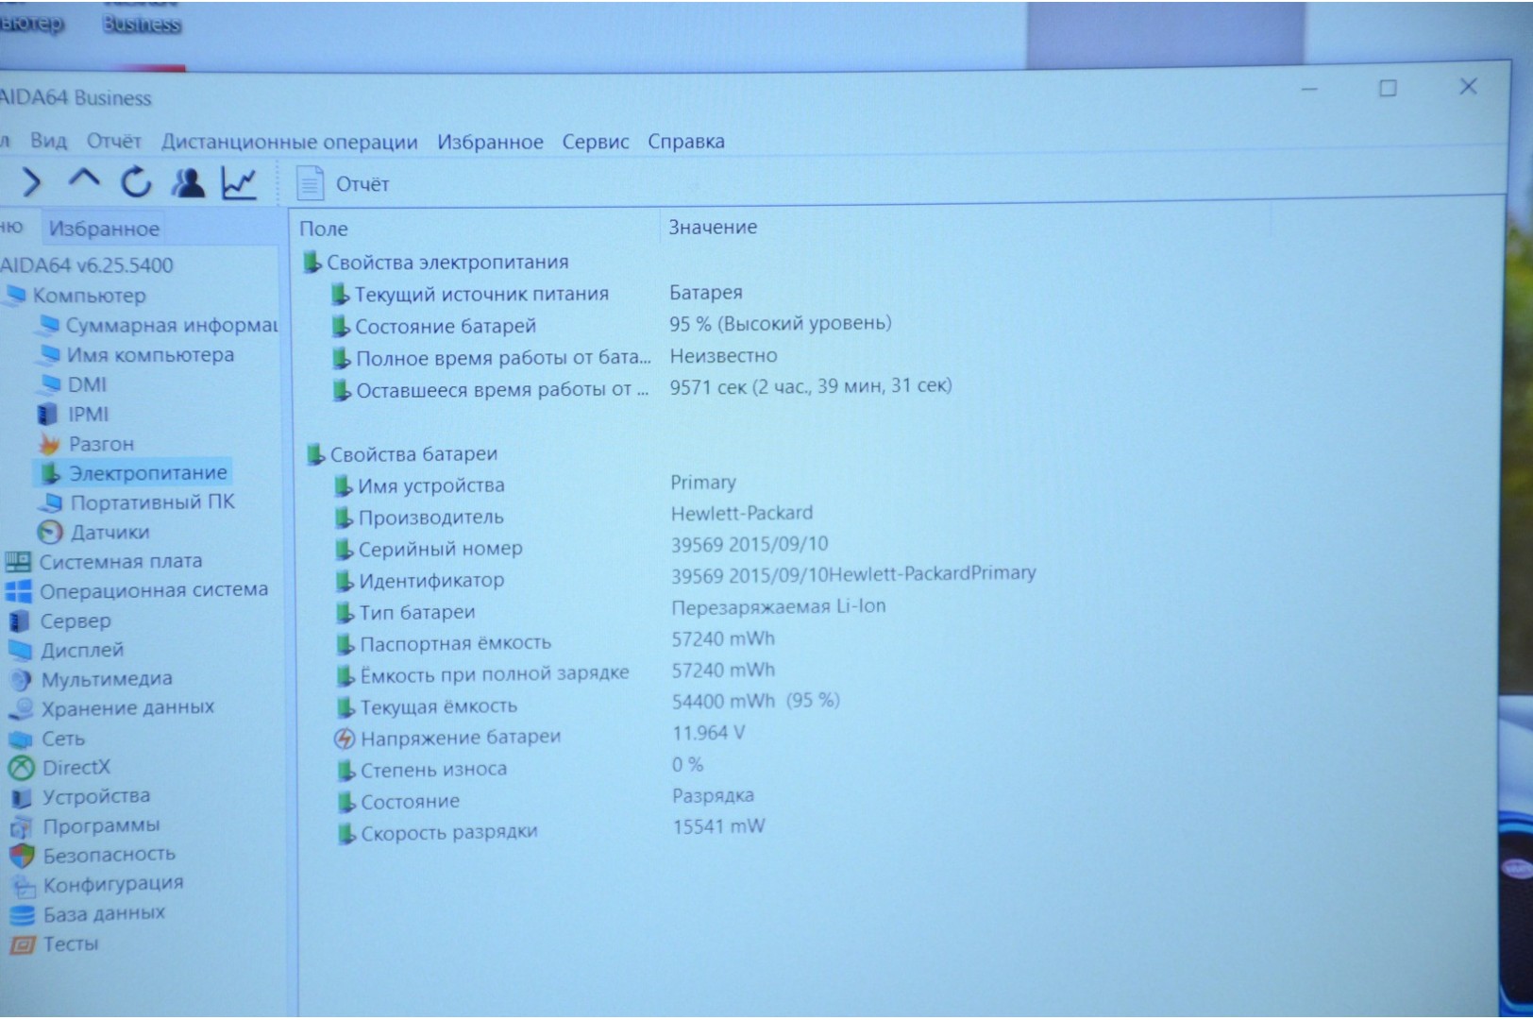The image size is (1533, 1020).
Task: Expand the Операционная система category
Action: 153,590
